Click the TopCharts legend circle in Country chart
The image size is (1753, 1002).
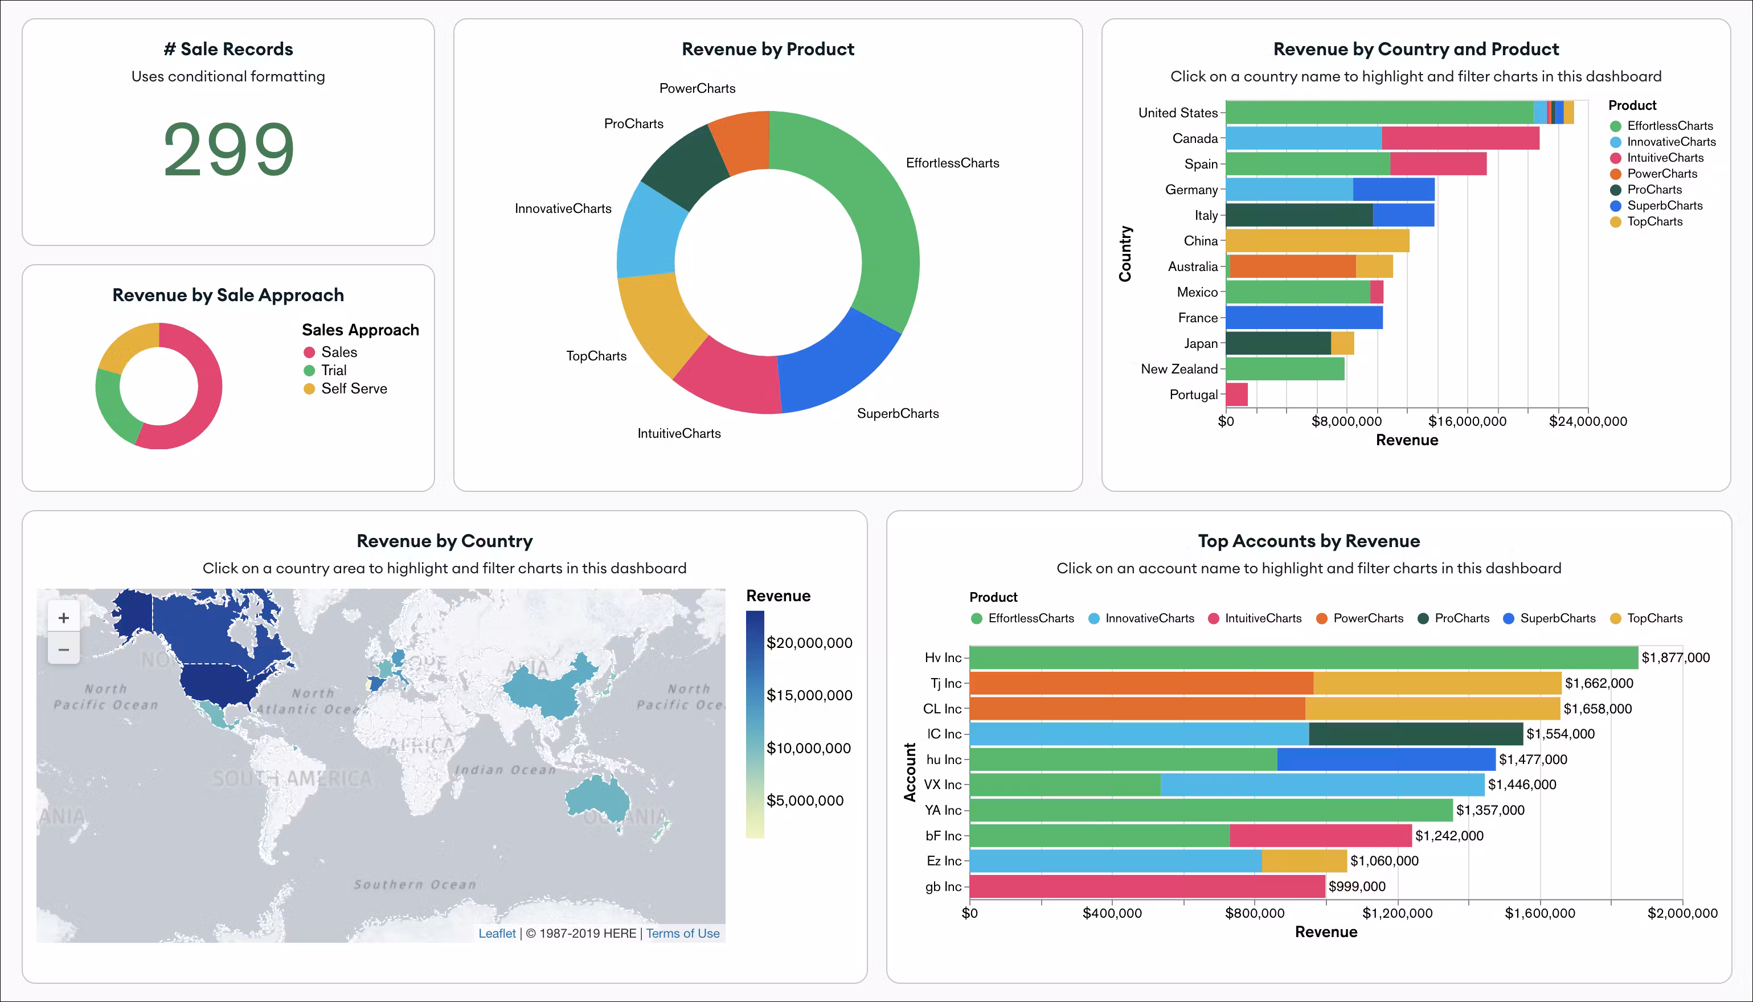[x=1615, y=221]
